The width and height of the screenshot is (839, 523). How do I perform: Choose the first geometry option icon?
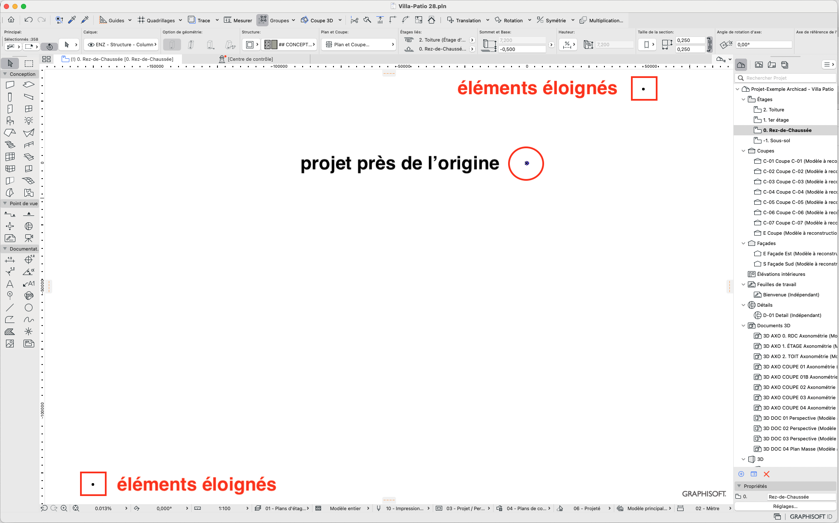coord(172,45)
